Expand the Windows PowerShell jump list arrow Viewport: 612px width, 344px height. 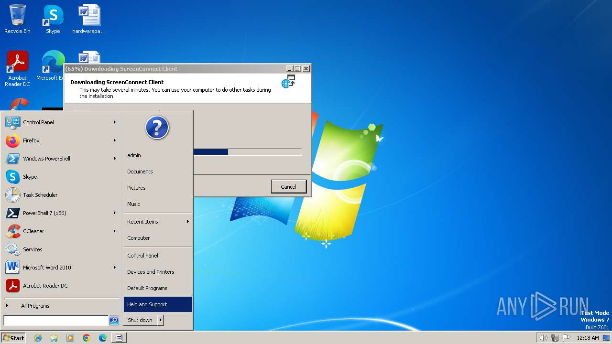click(115, 159)
